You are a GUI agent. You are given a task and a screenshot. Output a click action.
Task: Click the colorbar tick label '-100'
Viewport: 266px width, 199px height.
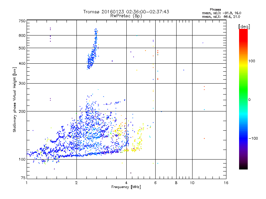click(x=253, y=138)
